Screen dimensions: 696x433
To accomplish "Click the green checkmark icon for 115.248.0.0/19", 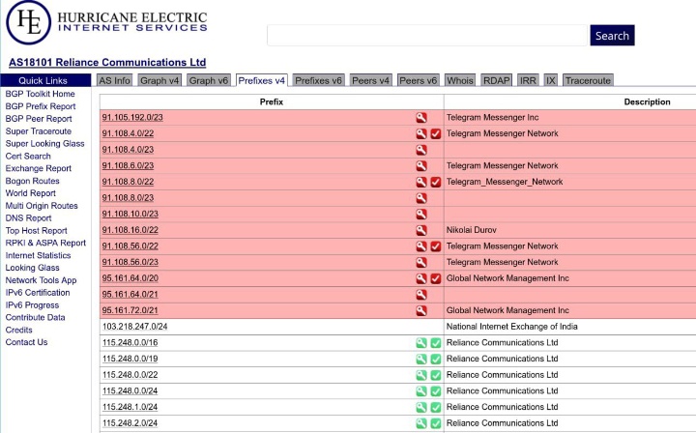I will click(436, 359).
